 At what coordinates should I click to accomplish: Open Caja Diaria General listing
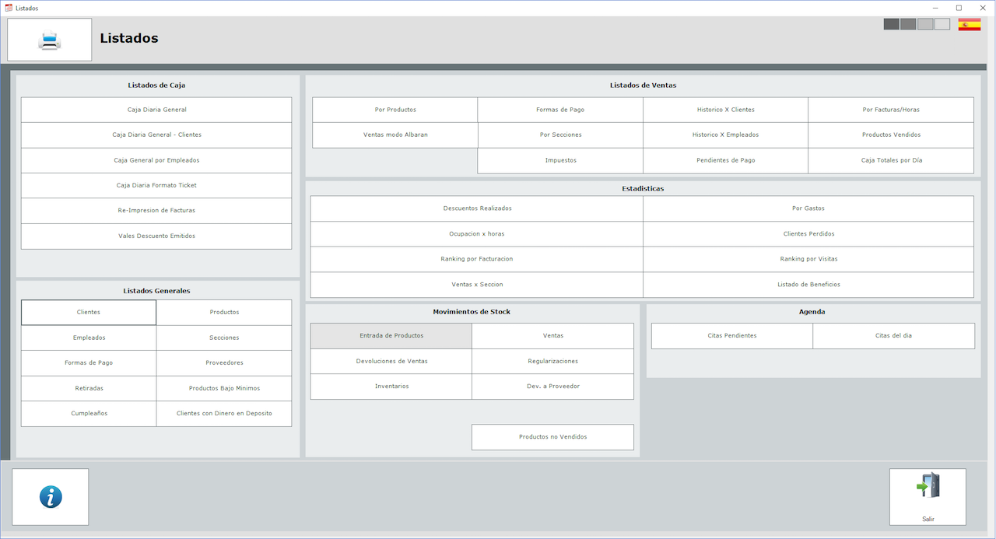pyautogui.click(x=156, y=110)
